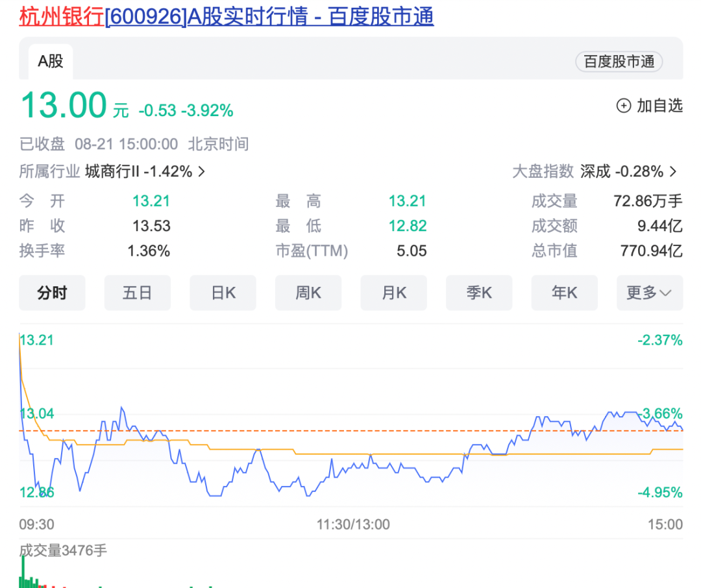Open the 深成 -0.28% index link

[621, 171]
